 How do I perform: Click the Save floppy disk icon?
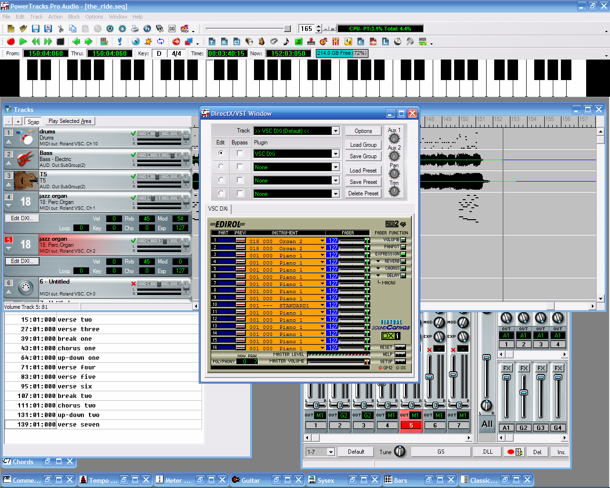point(36,29)
